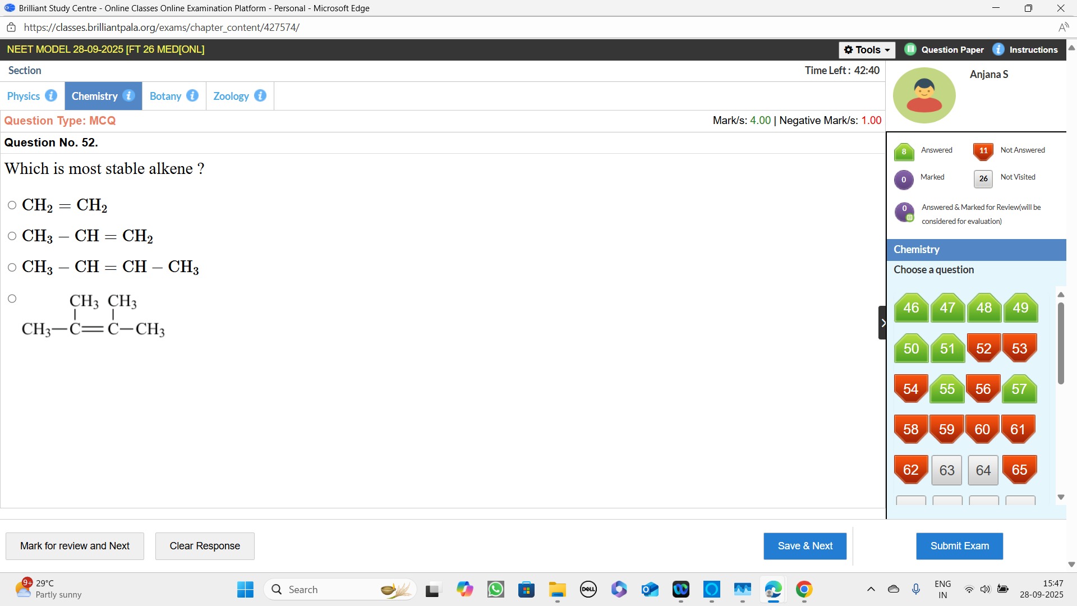This screenshot has height=606, width=1077.
Task: Select the CH3-CH=CH-CH3 option
Action: [x=12, y=267]
